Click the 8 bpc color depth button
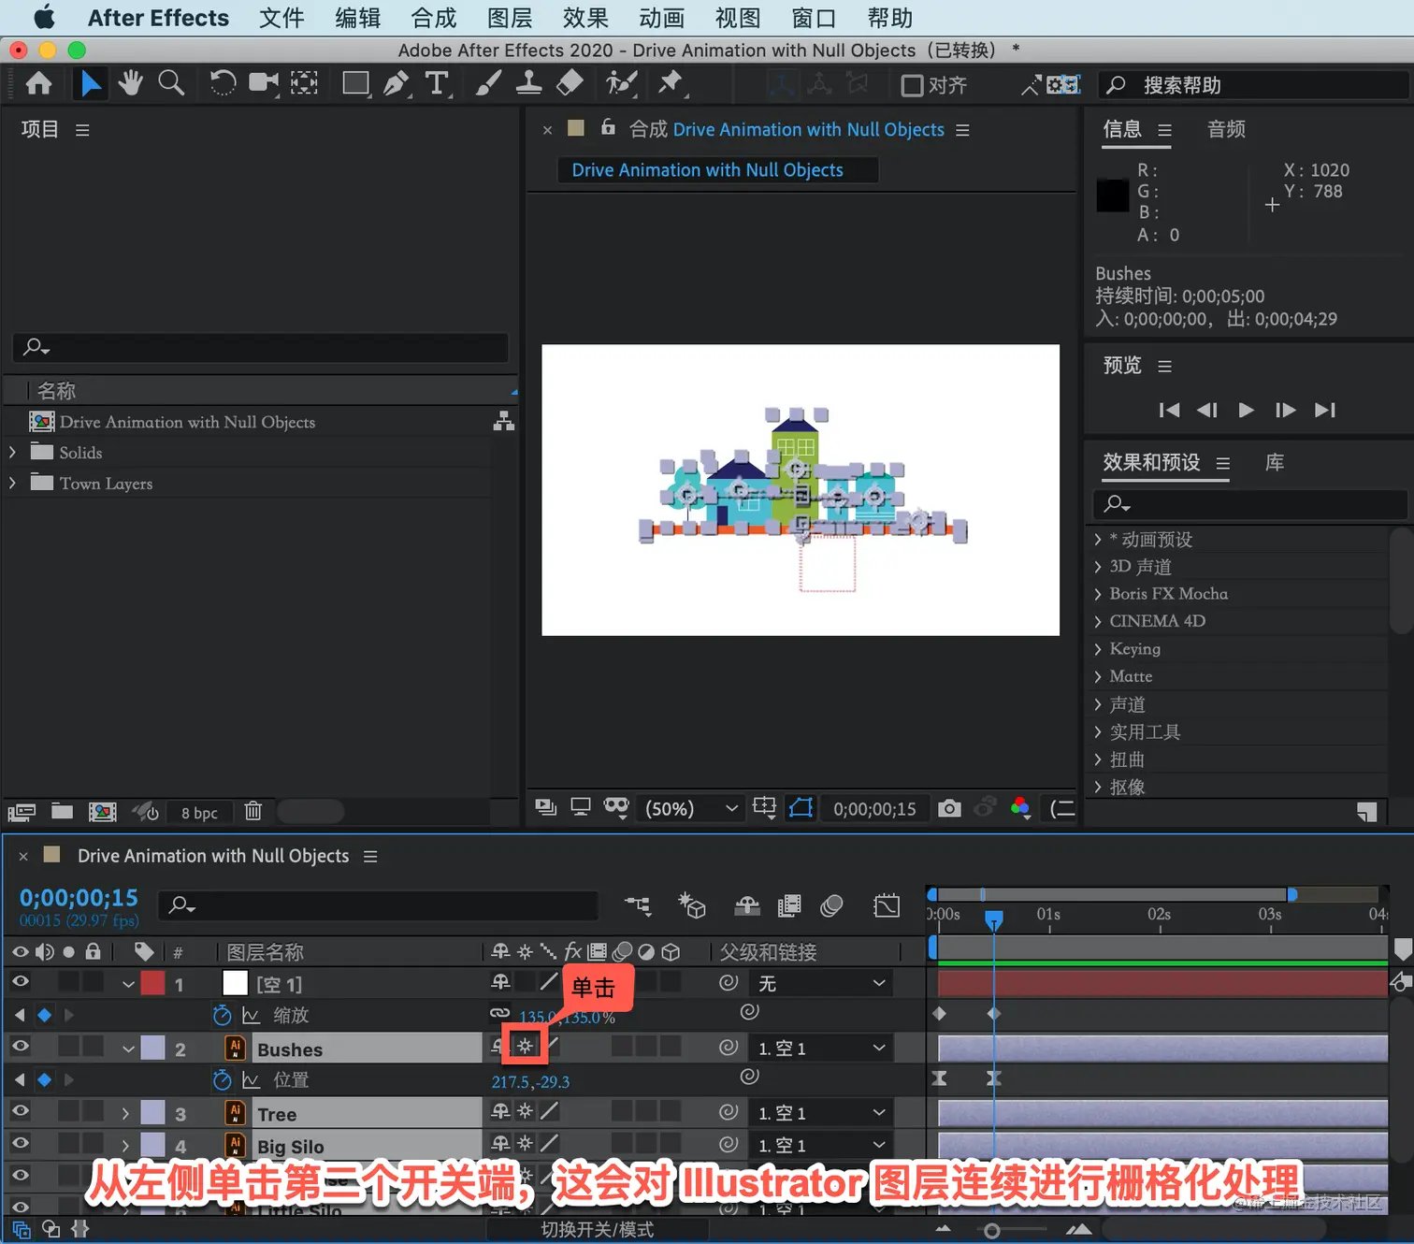Image resolution: width=1414 pixels, height=1244 pixels. pyautogui.click(x=199, y=813)
